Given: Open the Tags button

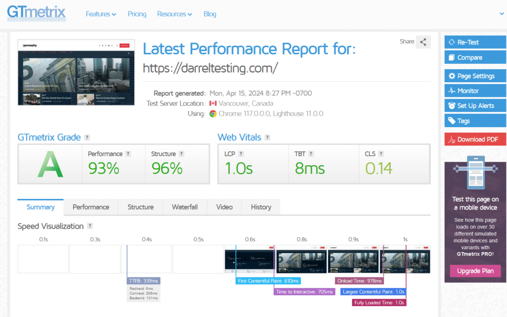Looking at the screenshot, I should point(475,121).
